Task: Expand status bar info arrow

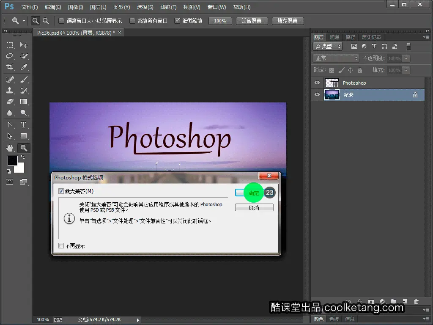Action: [x=138, y=320]
